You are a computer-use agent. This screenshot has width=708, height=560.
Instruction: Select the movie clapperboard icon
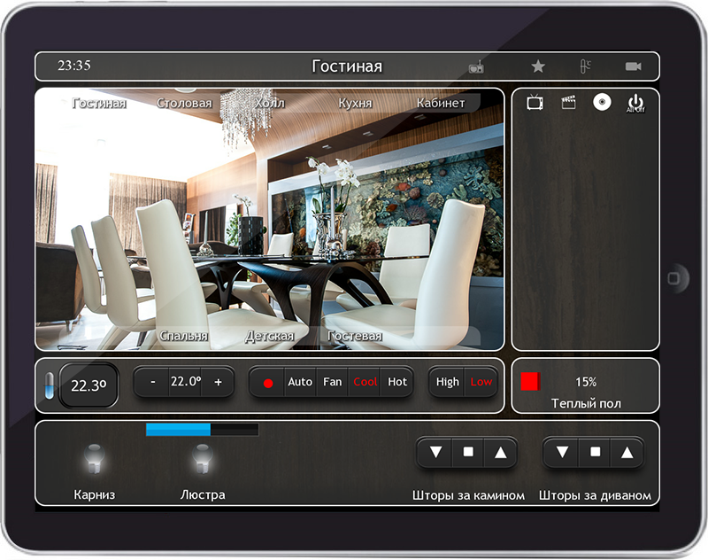click(x=568, y=103)
